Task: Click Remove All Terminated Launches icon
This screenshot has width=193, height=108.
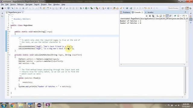Action: (x=153, y=16)
